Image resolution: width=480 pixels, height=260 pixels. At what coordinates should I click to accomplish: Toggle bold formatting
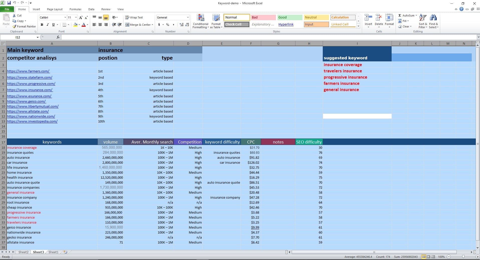pos(42,25)
